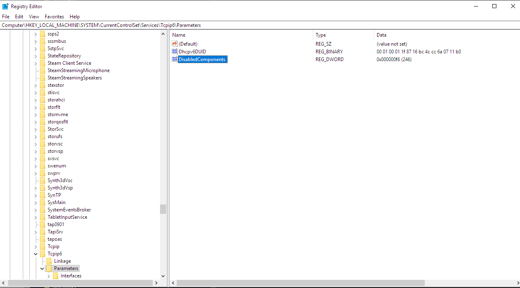Click the Registry Editor app icon in title bar
This screenshot has width=520, height=288.
pos(5,6)
